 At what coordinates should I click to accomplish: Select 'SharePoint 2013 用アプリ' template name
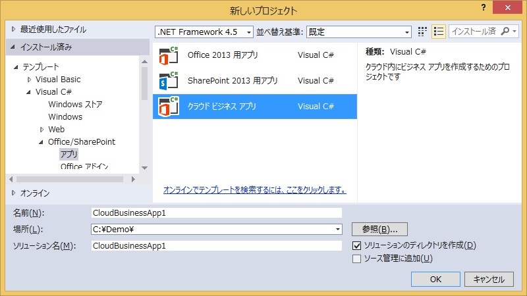point(233,81)
